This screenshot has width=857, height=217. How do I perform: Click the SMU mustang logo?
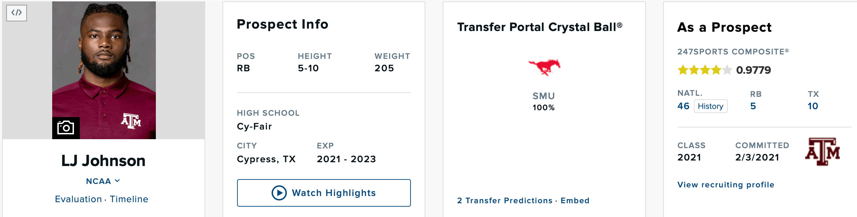pos(544,67)
